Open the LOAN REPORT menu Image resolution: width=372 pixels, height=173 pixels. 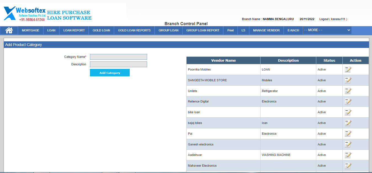tap(74, 30)
